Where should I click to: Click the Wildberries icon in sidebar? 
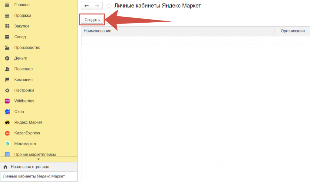point(7,101)
